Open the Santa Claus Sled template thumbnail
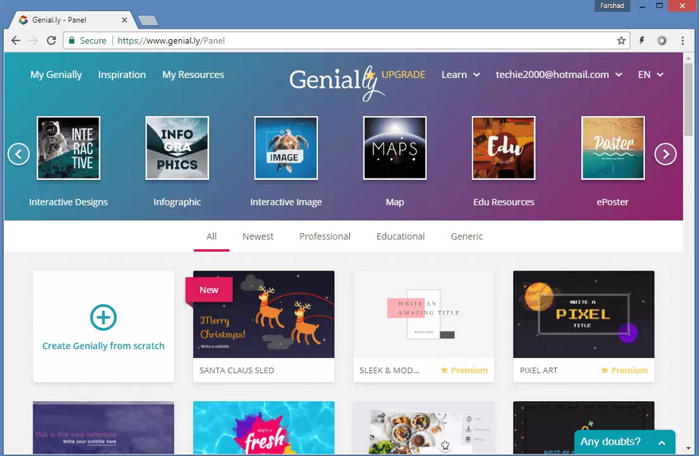Image resolution: width=699 pixels, height=456 pixels. tap(263, 314)
